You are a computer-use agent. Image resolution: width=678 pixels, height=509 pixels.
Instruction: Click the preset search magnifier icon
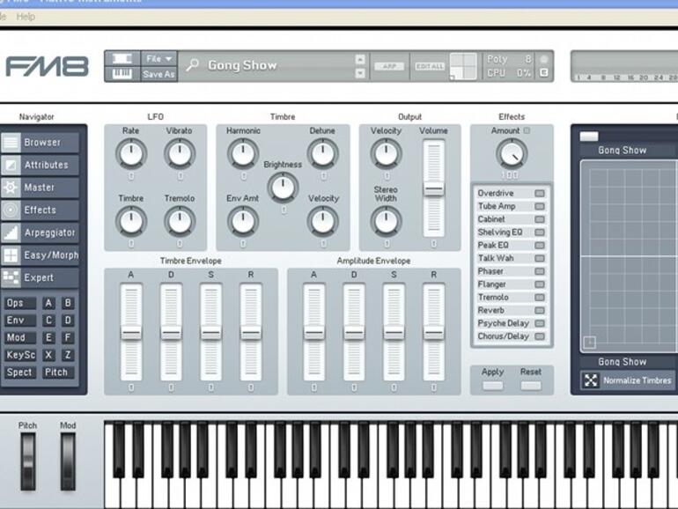click(192, 65)
